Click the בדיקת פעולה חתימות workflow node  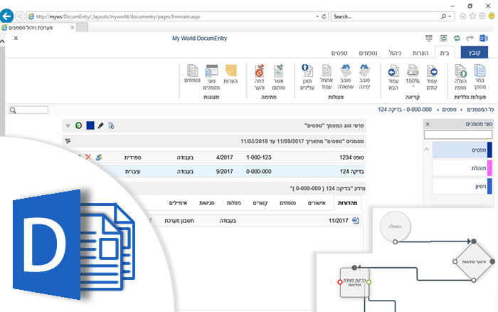[354, 282]
